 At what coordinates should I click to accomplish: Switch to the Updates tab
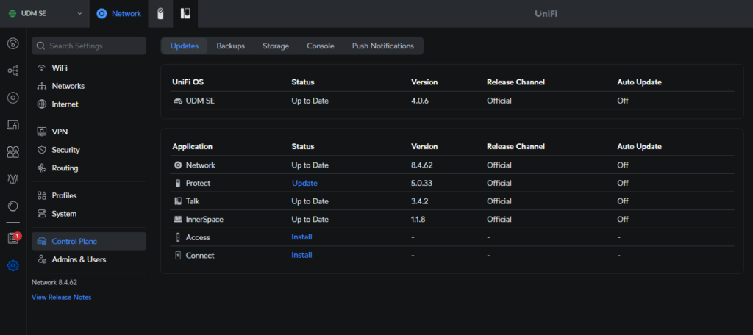pyautogui.click(x=185, y=46)
